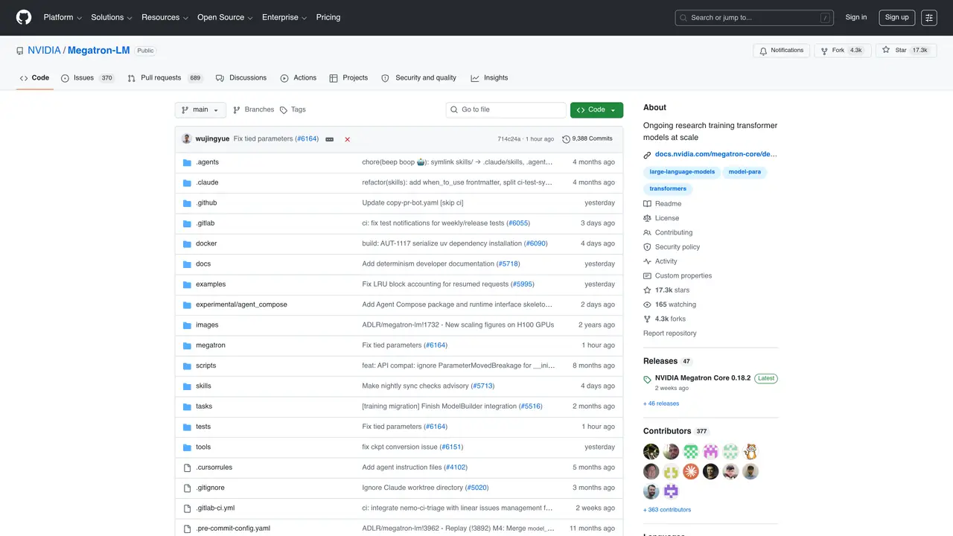
Task: Open the Actions tab
Action: 299,78
